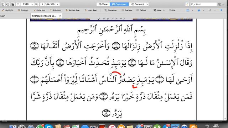Image resolution: width=228 pixels, height=128 pixels.
Task: Click the vertical scrollbar on the right
Action: (225, 70)
